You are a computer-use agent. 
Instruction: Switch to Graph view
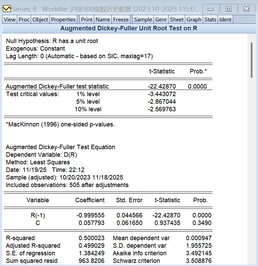click(194, 20)
